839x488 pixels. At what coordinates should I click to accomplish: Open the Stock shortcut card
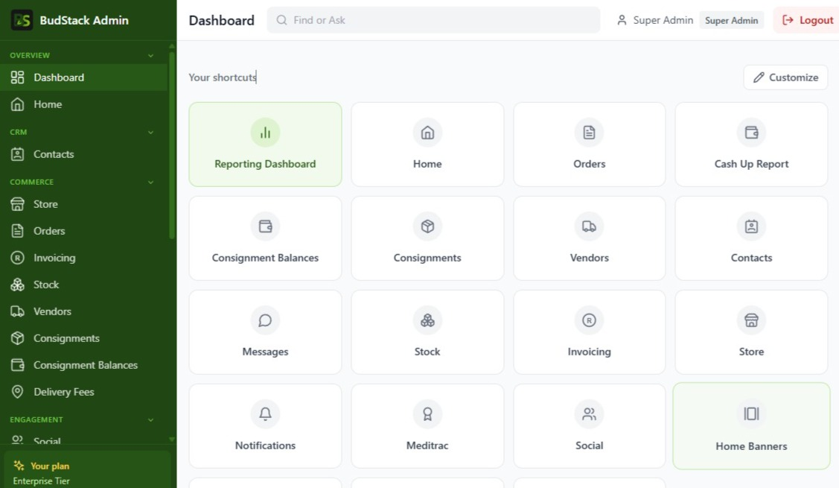pyautogui.click(x=427, y=332)
